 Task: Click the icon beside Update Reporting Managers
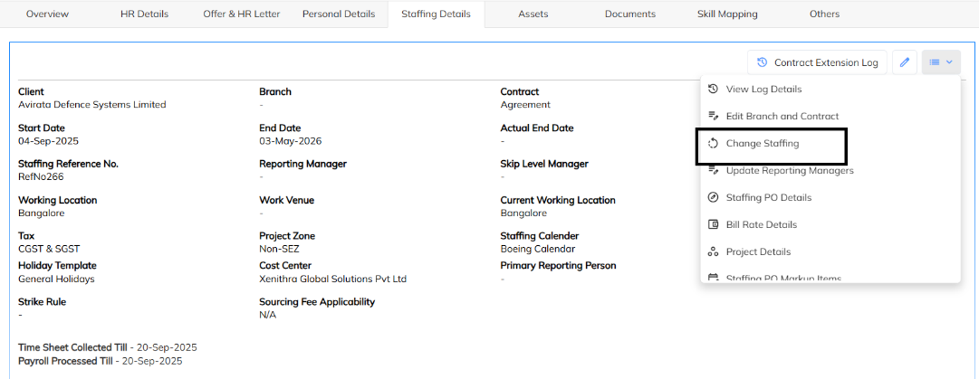713,170
